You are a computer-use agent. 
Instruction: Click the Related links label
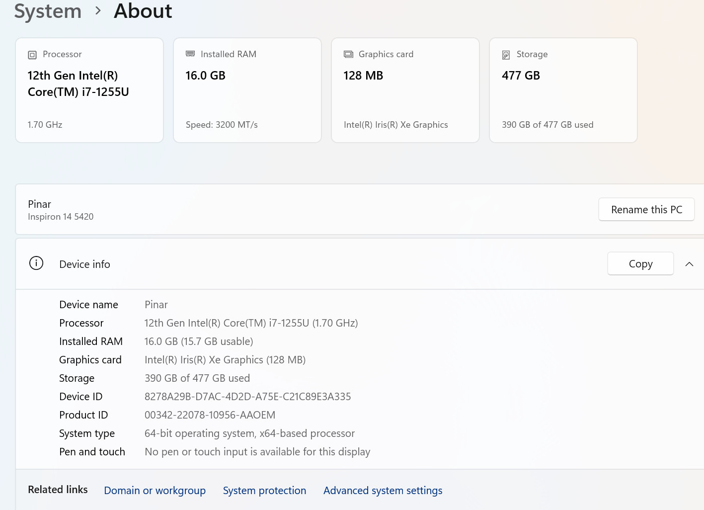[58, 490]
